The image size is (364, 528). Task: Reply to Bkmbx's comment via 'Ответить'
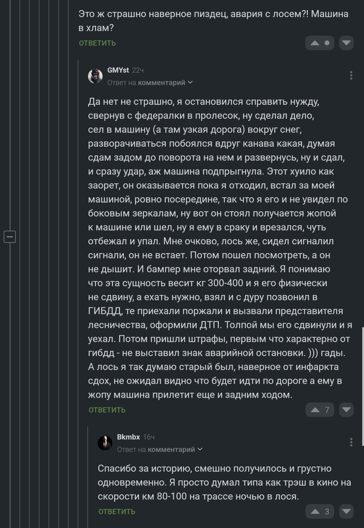coord(117,512)
